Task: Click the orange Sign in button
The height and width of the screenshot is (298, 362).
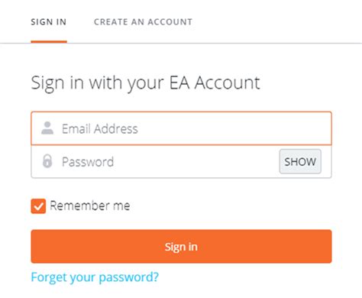Action: (x=181, y=246)
